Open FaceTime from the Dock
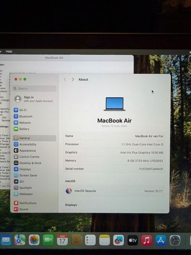 (x=48, y=240)
